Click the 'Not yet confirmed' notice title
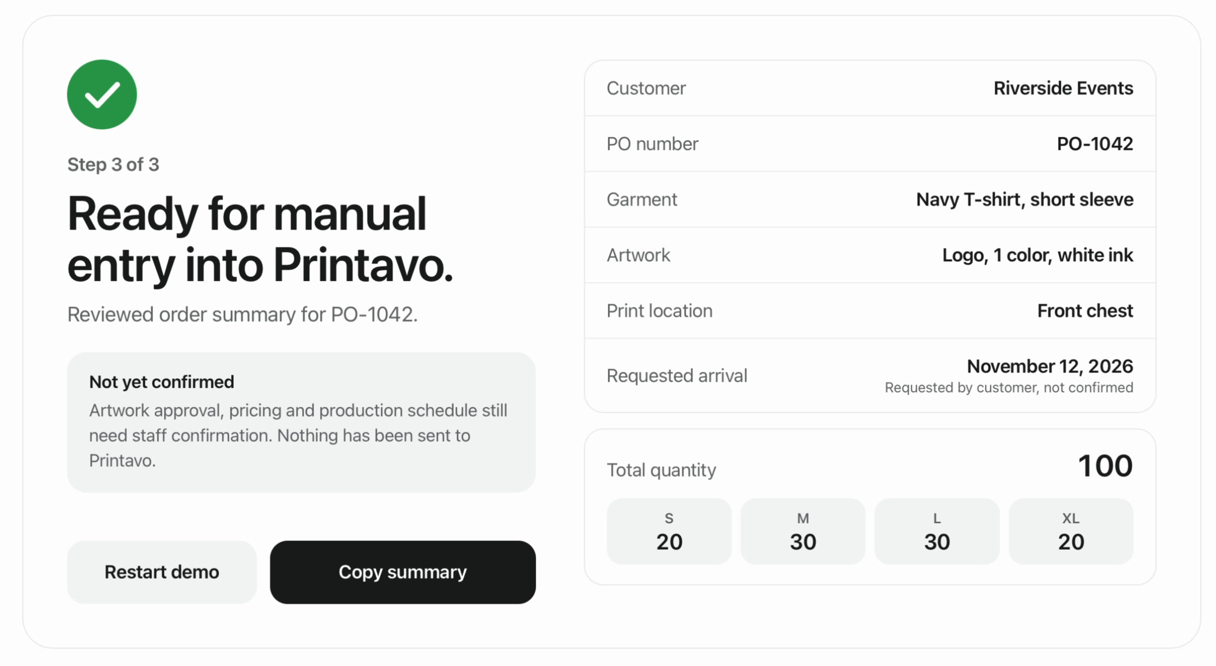Image resolution: width=1216 pixels, height=666 pixels. coord(162,382)
